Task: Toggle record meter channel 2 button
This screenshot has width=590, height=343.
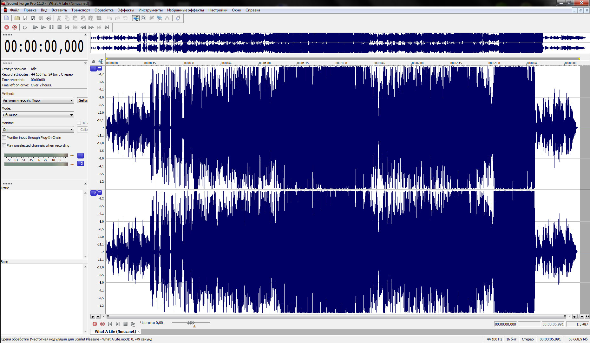Action: tap(81, 164)
